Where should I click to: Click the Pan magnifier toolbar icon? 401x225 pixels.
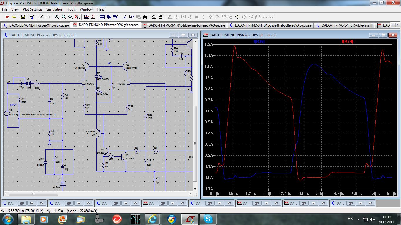64,17
